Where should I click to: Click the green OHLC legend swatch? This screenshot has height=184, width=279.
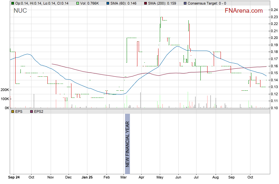[13, 3]
